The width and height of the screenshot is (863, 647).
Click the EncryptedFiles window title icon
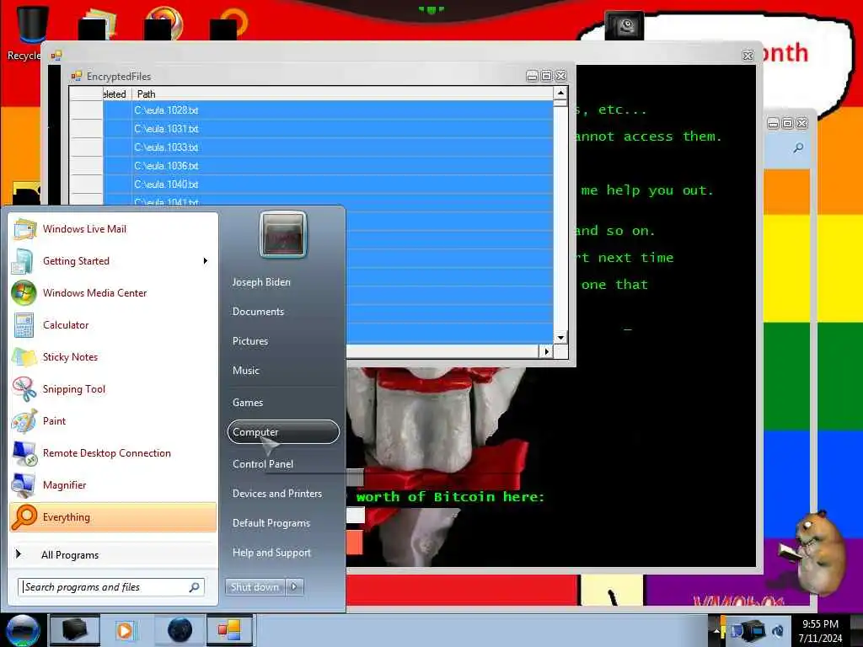(x=77, y=76)
